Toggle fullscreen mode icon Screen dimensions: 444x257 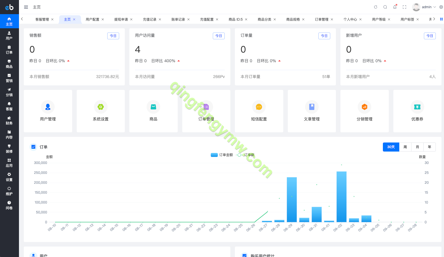404,7
